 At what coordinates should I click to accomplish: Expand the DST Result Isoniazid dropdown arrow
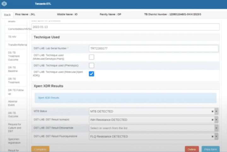click(x=217, y=120)
